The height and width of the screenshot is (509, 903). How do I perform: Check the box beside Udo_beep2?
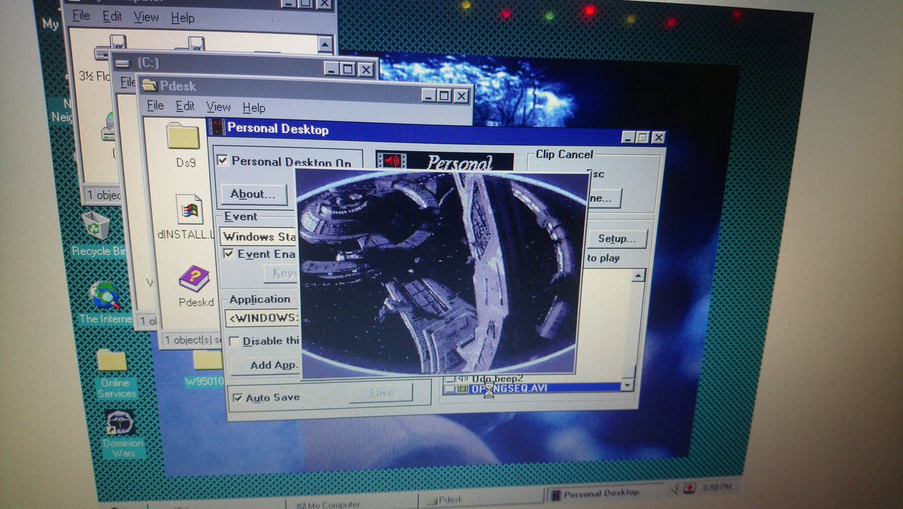451,377
